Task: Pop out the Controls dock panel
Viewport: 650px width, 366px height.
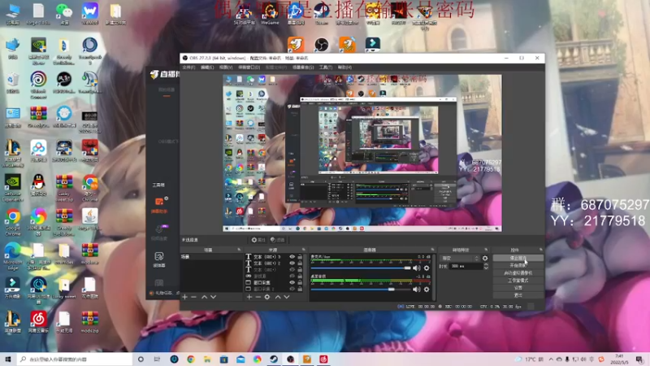Action: click(540, 250)
